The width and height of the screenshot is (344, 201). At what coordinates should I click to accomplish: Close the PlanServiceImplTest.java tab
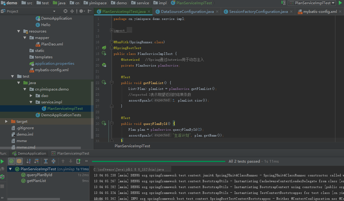(149, 11)
